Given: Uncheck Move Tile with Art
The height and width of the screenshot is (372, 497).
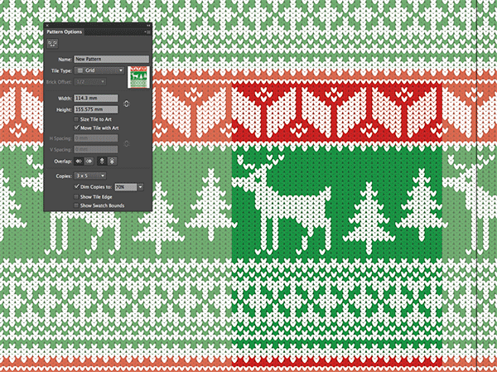Looking at the screenshot, I should (76, 128).
